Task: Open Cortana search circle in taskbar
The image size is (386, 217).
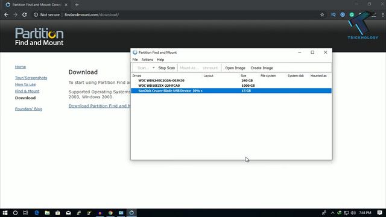Action: [x=15, y=213]
